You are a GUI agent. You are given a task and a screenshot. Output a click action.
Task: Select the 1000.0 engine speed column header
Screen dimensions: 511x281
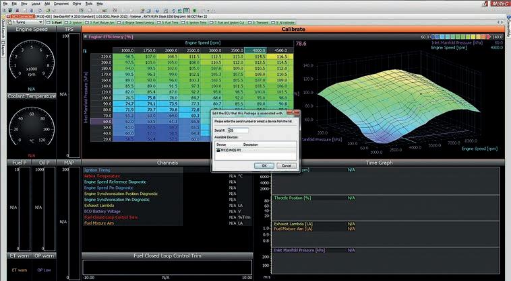click(x=123, y=50)
